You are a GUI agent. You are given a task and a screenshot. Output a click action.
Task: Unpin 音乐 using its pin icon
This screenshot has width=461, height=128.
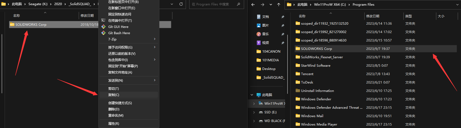283,34
